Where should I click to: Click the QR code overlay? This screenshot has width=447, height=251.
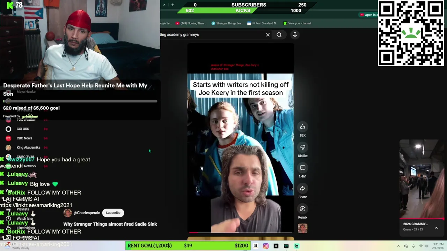coord(411,33)
